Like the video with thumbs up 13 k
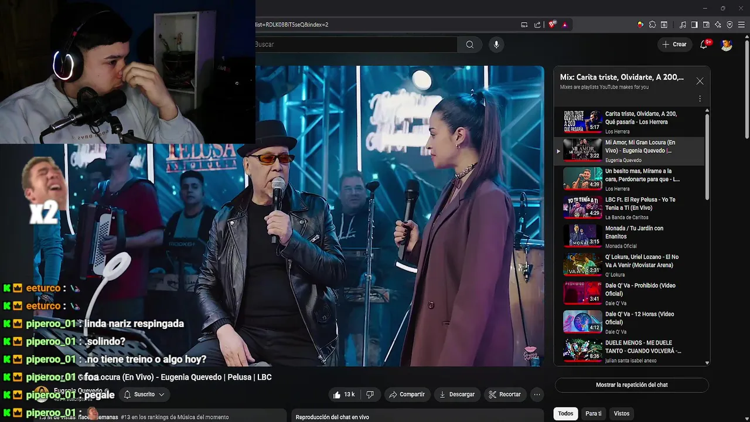This screenshot has width=750, height=422. pos(343,394)
